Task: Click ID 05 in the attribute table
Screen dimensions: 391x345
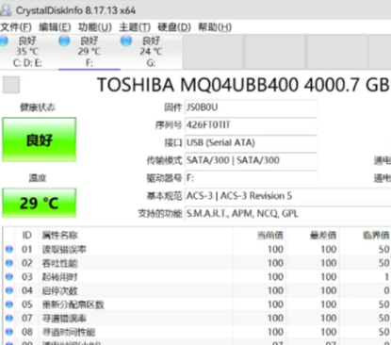Action: pos(27,304)
